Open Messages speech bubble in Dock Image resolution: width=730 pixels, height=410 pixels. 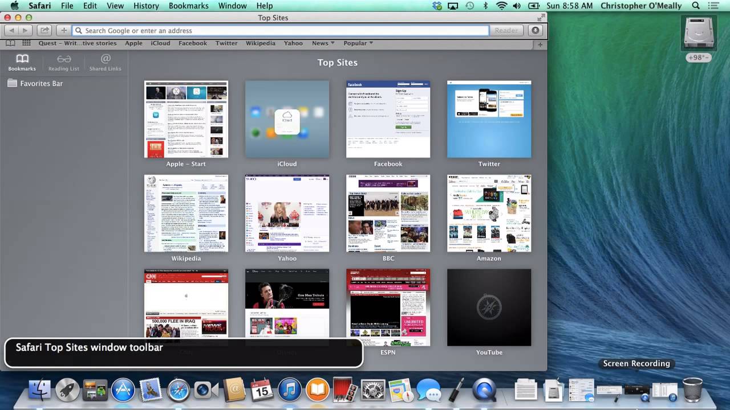[x=429, y=390]
